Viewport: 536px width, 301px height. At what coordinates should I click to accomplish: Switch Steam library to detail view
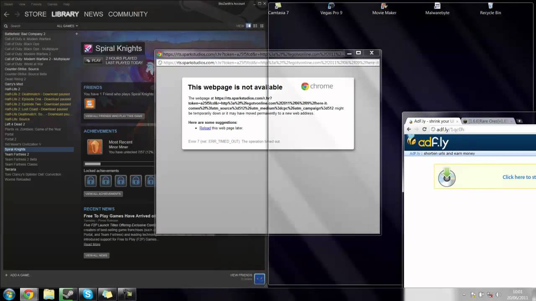pyautogui.click(x=248, y=26)
